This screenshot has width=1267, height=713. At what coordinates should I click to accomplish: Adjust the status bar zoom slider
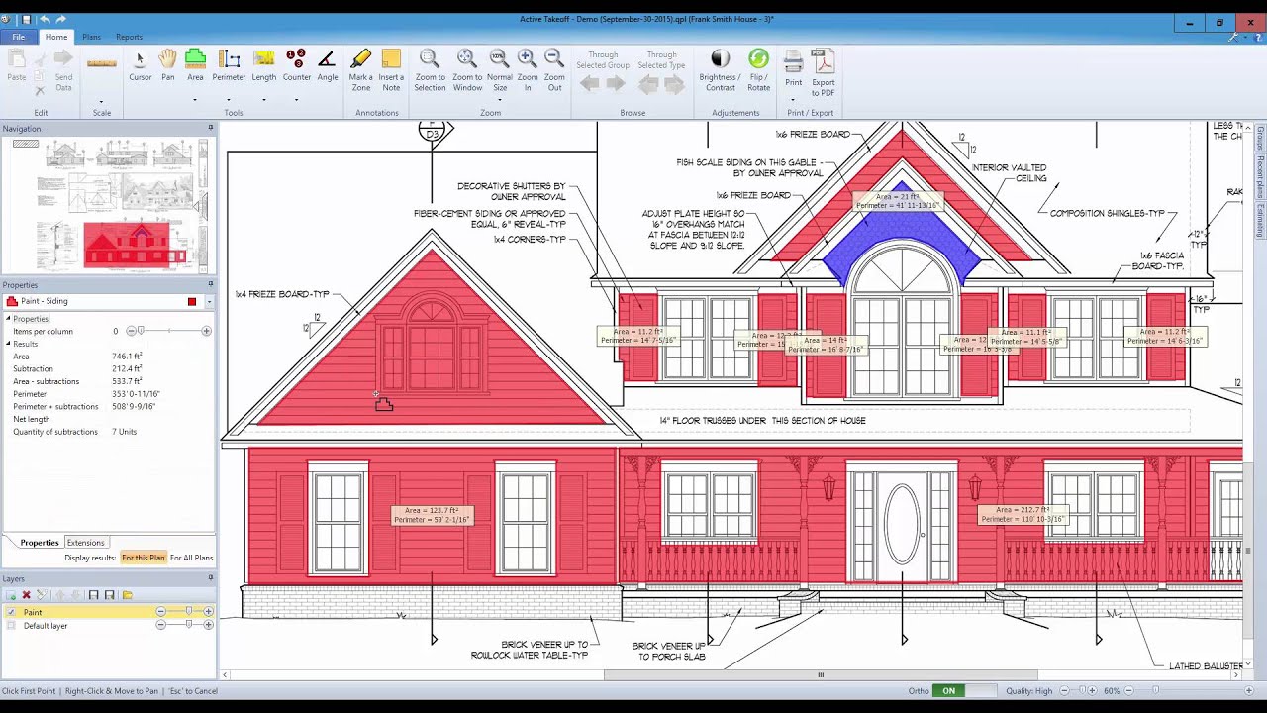pyautogui.click(x=1154, y=690)
